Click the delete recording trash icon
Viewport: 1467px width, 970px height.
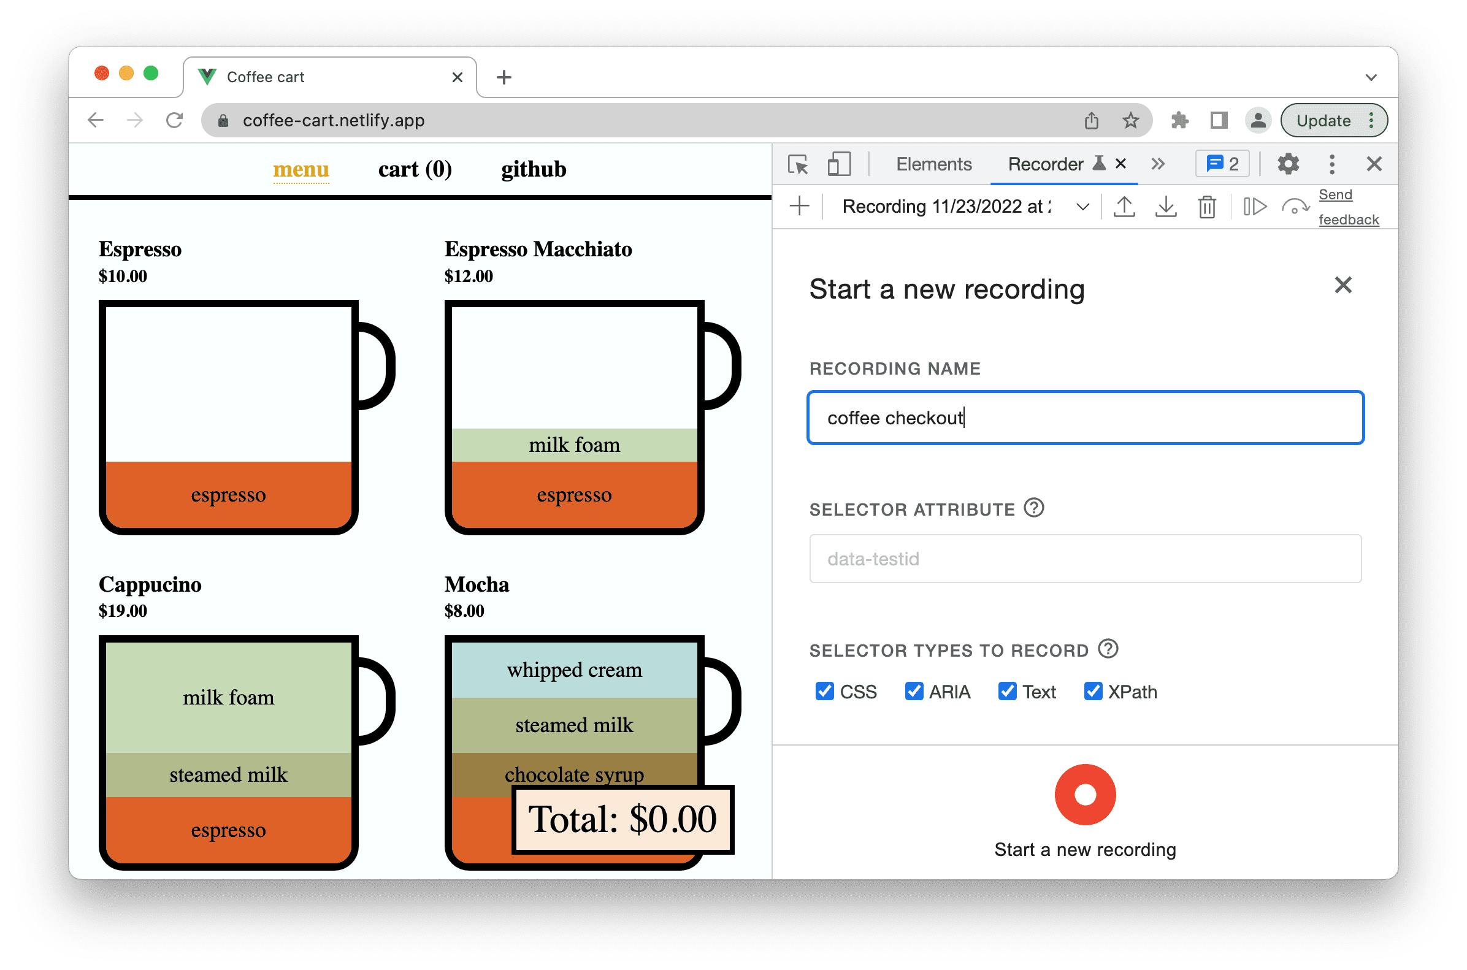(1205, 208)
